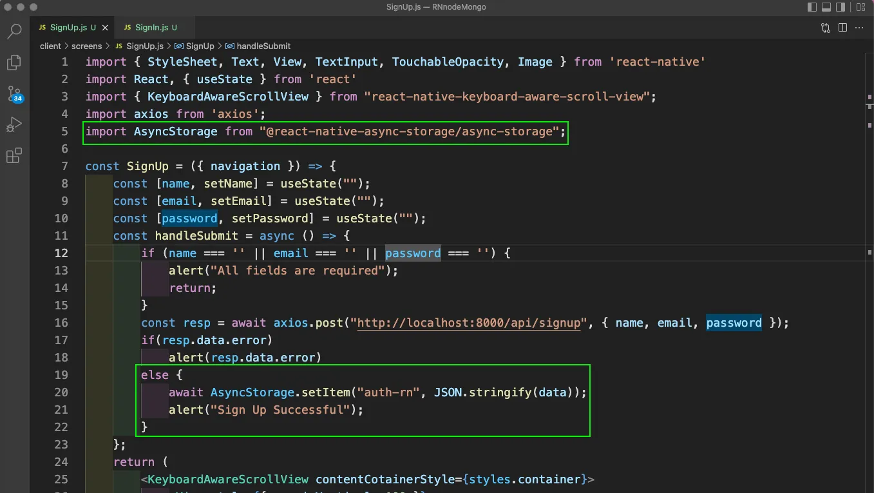The height and width of the screenshot is (493, 874).
Task: Click 'else' keyword on line 19
Action: pyautogui.click(x=155, y=375)
